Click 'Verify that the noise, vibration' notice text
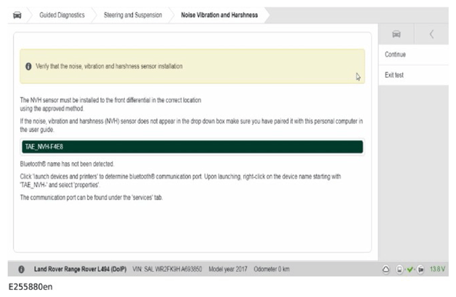The height and width of the screenshot is (297, 456). click(109, 66)
